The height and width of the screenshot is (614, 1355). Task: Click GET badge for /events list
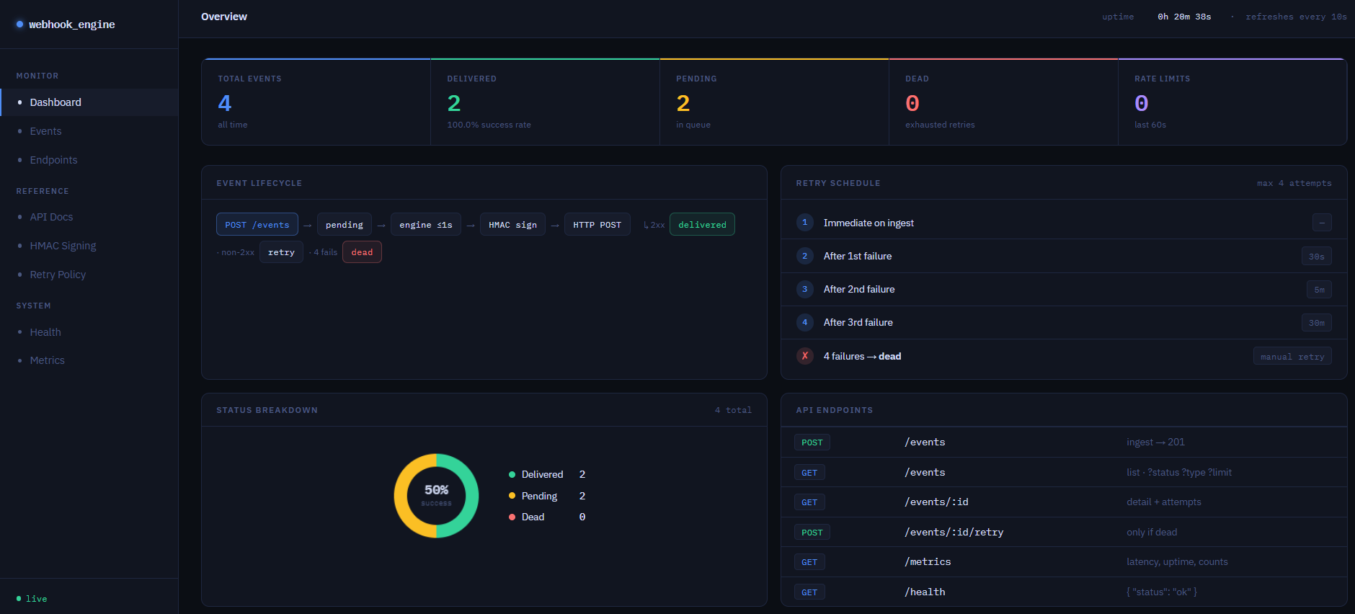click(809, 473)
